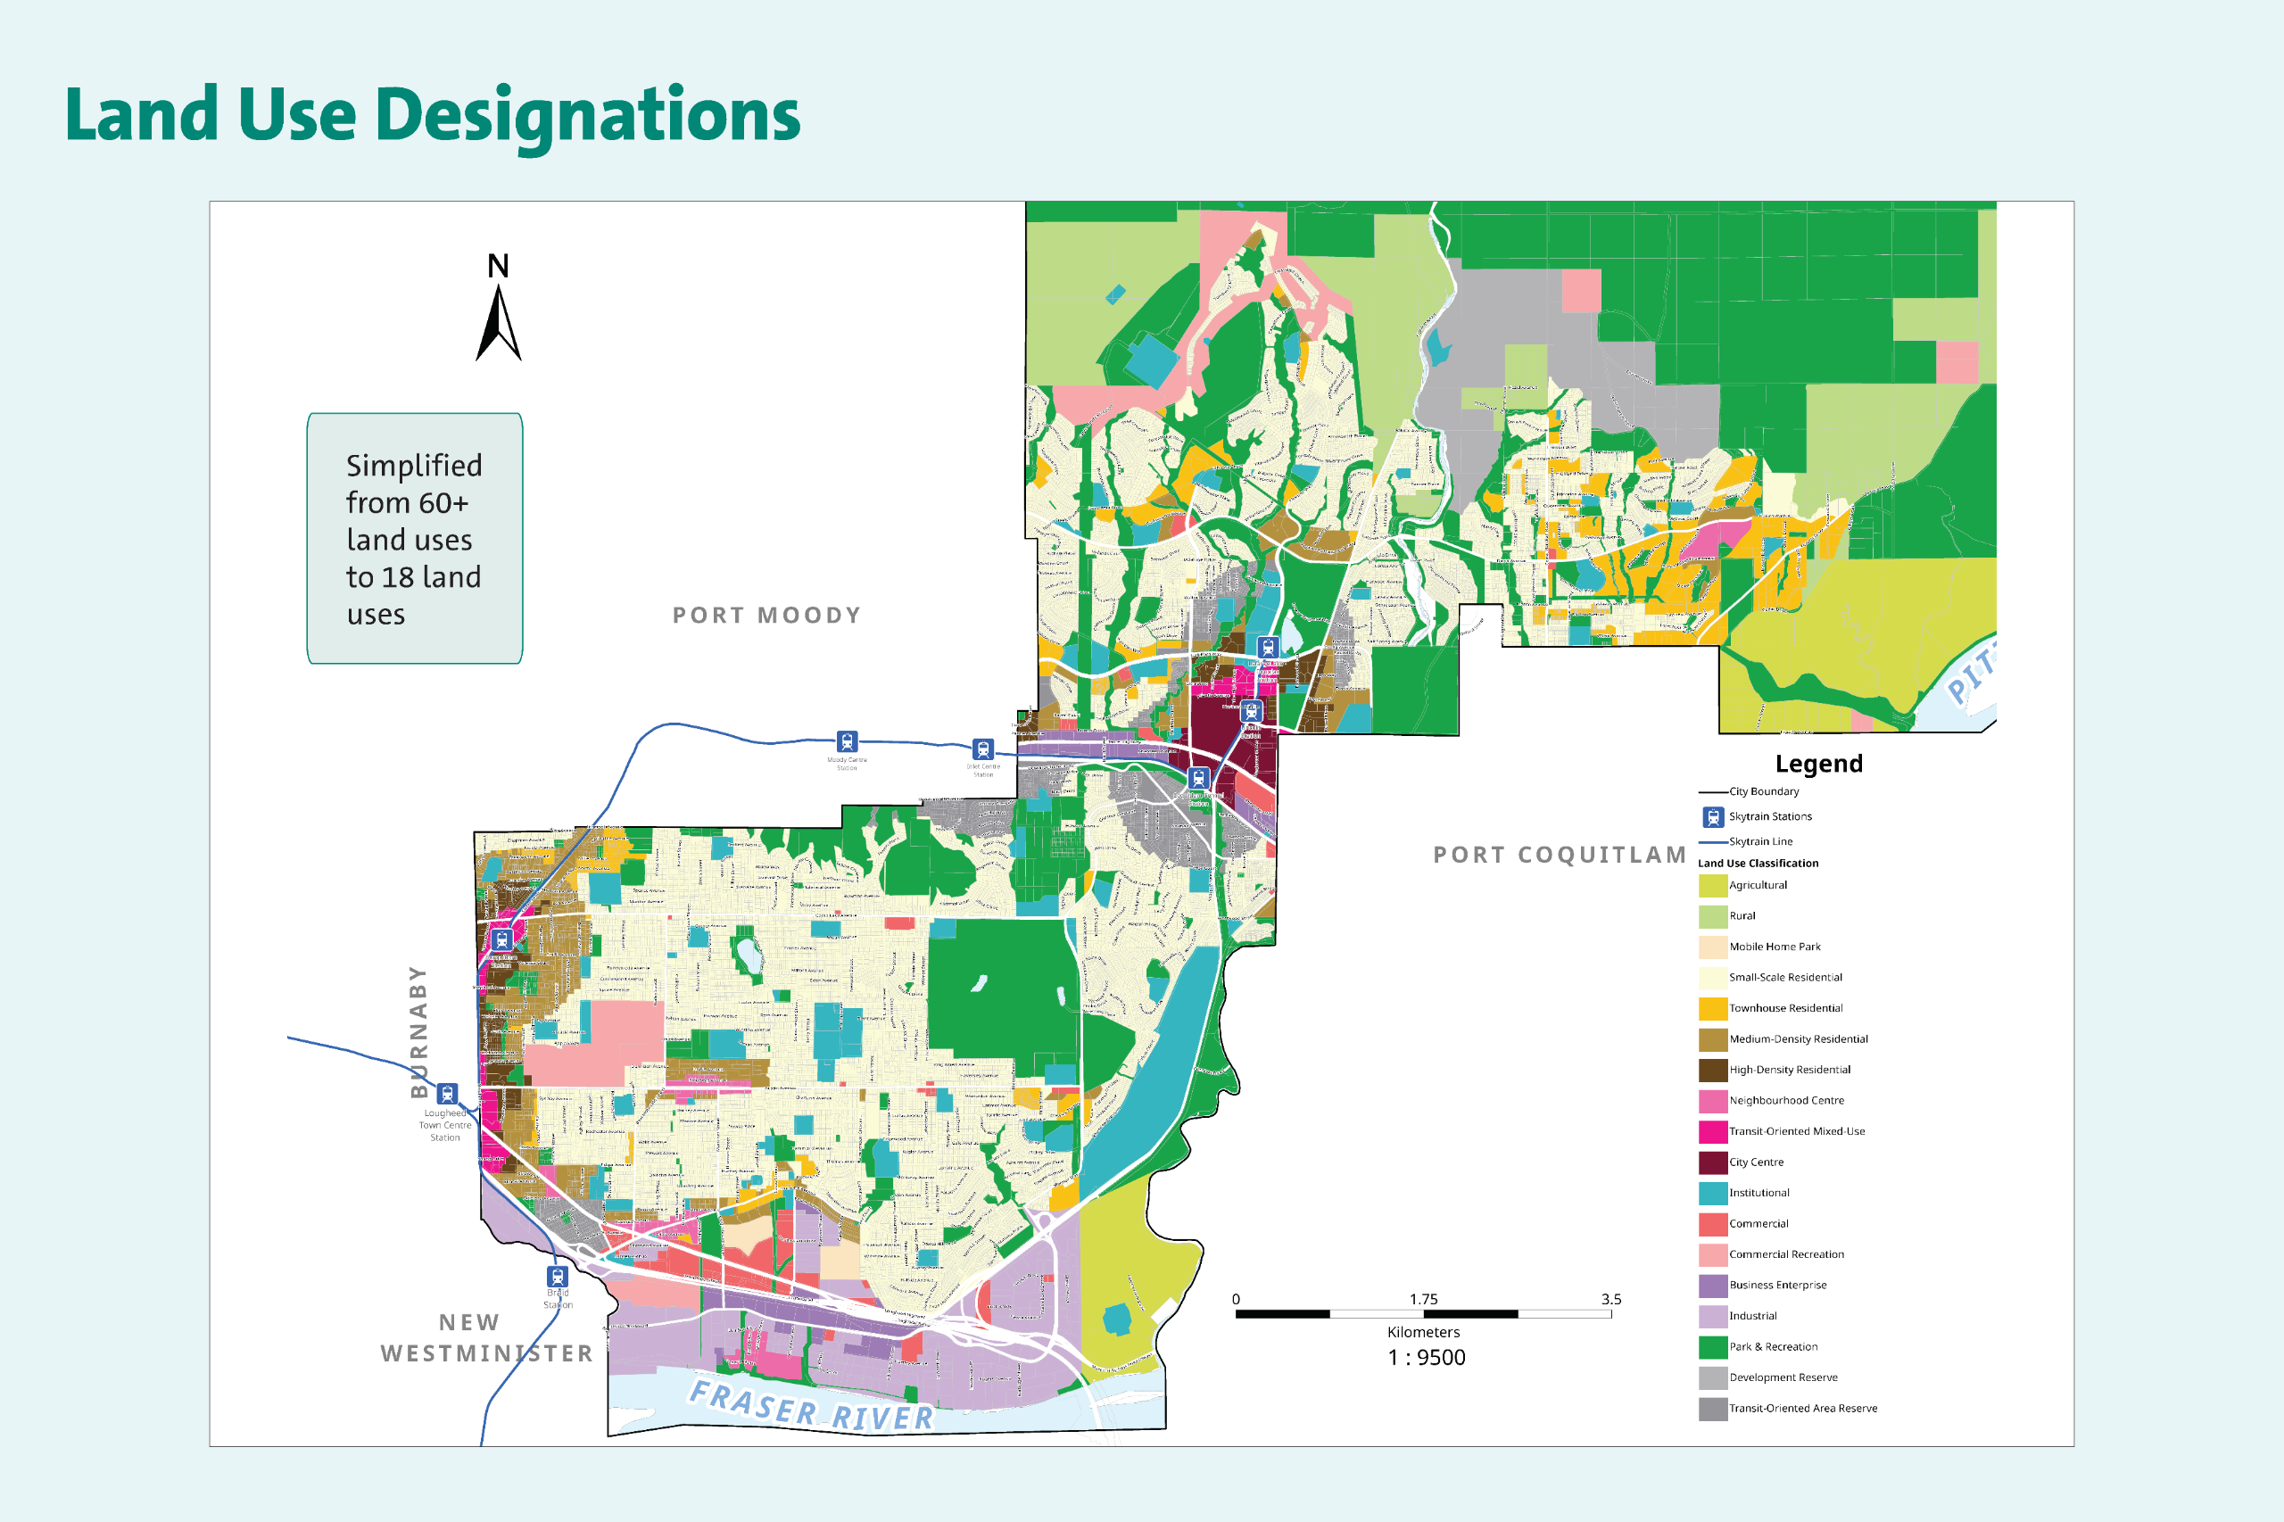Click the Moody Centre Station Skytrain icon

[x=847, y=741]
